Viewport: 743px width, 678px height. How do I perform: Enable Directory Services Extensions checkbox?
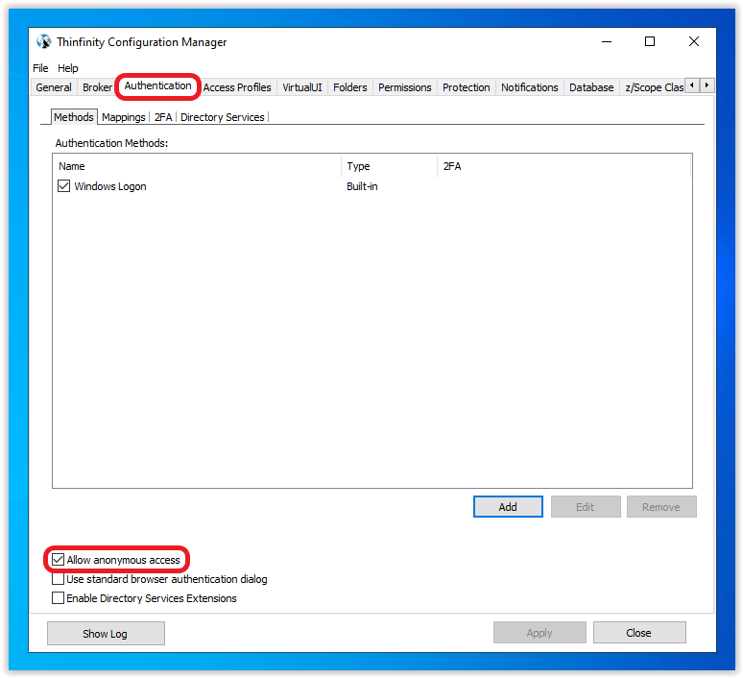point(58,598)
